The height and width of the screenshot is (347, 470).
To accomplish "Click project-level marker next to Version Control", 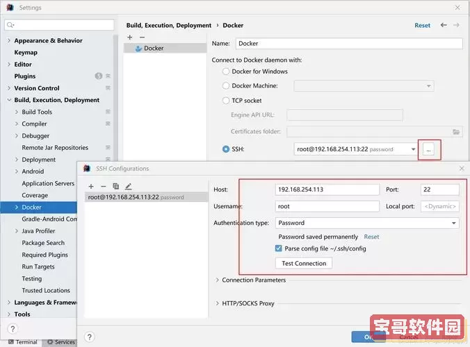I will (108, 88).
